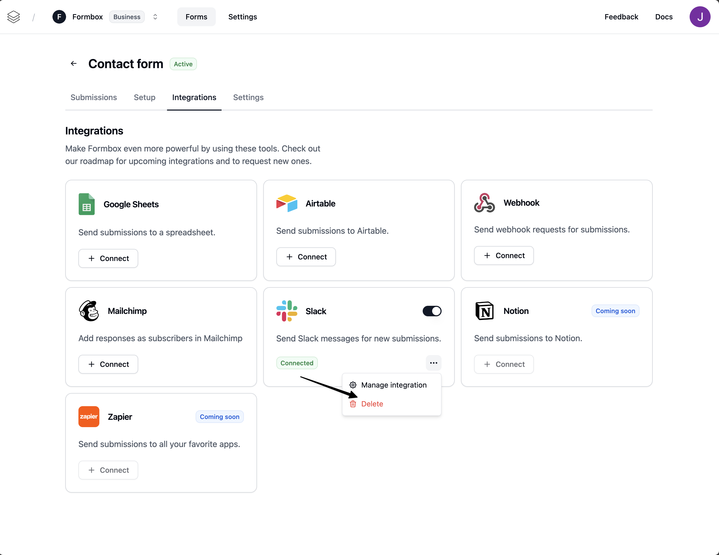The image size is (719, 555).
Task: Open the Formbox workspace switcher chevrons
Action: coord(155,17)
